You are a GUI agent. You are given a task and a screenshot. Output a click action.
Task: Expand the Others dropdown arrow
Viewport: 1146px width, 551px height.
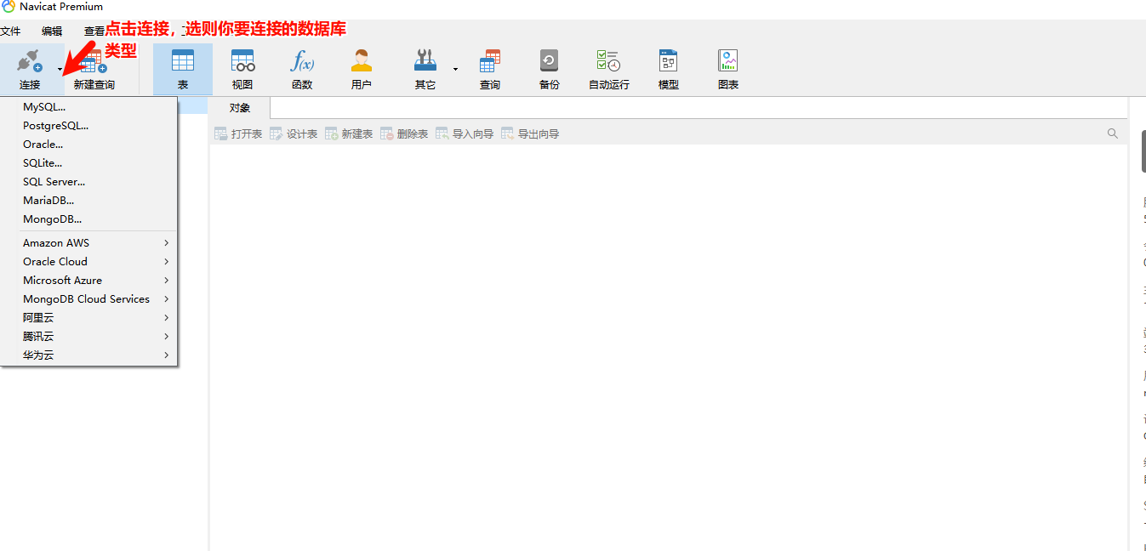[x=455, y=69]
